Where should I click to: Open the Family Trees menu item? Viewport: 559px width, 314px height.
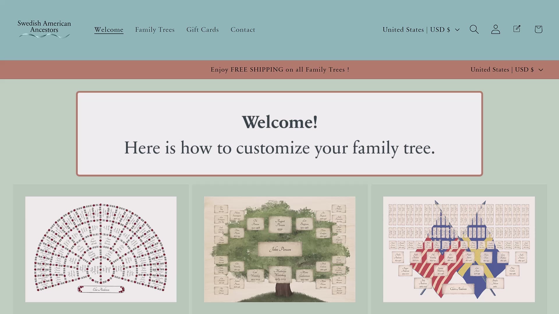pos(155,30)
